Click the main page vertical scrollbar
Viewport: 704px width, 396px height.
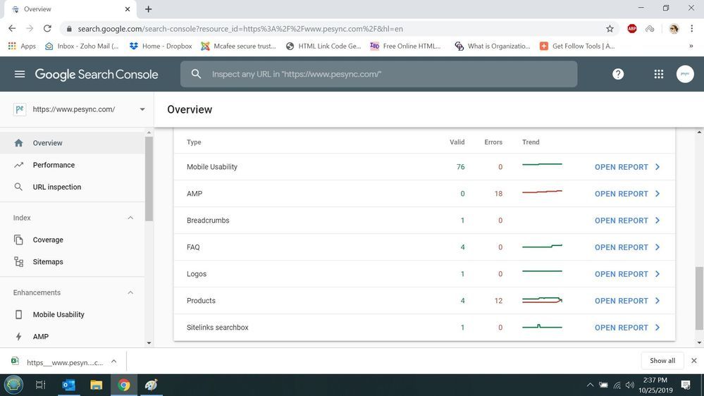[699, 296]
